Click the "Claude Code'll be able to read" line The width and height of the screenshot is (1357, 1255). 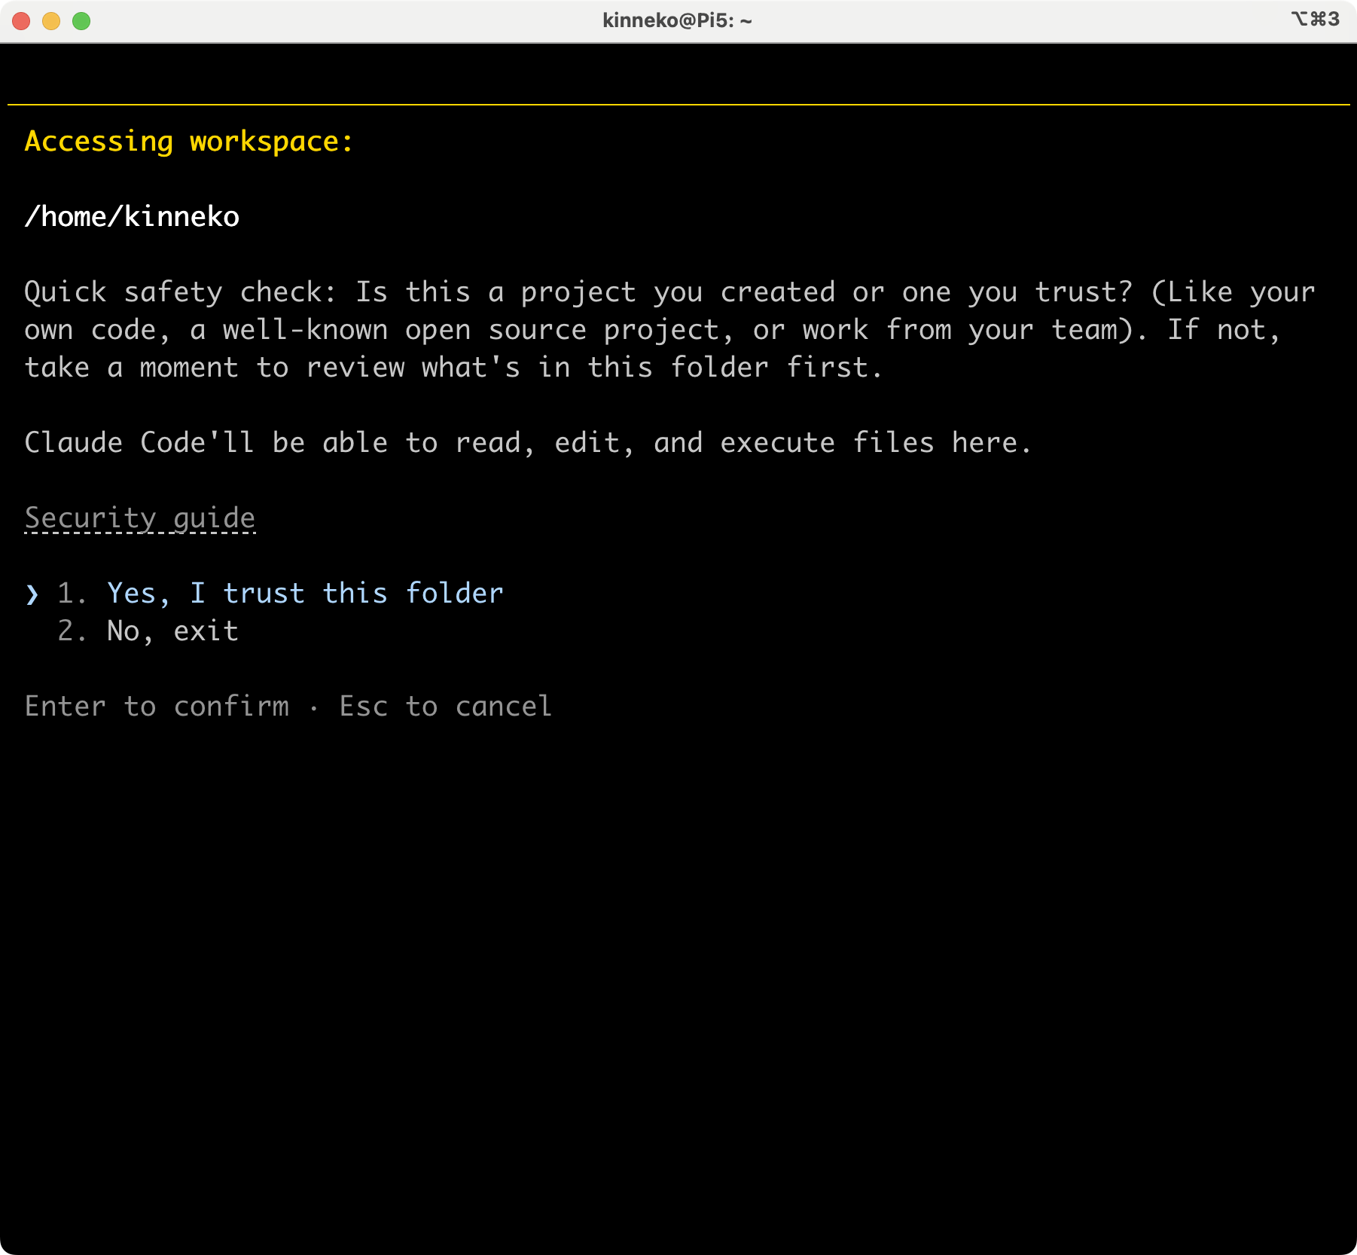click(528, 443)
